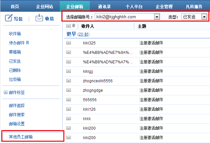Click the compose mail (写信) icon
The width and height of the screenshot is (210, 143).
coord(9,18)
